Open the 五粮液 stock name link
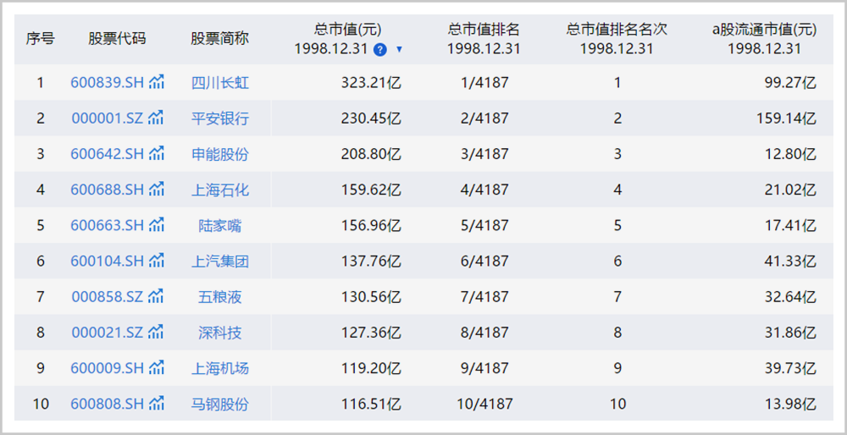 point(220,296)
